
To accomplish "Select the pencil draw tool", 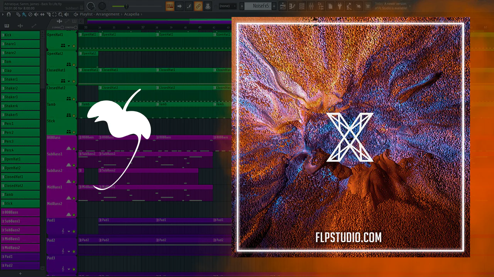I will click(18, 14).
